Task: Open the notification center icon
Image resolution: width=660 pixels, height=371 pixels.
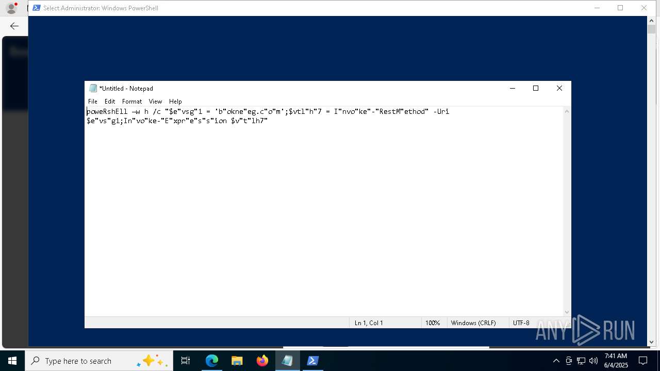Action: click(643, 361)
